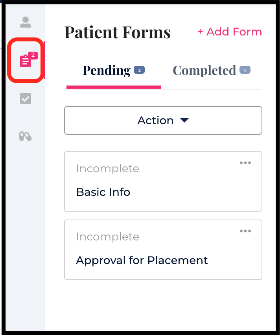
Task: Open the three-dot menu on Basic Info
Action: click(245, 163)
